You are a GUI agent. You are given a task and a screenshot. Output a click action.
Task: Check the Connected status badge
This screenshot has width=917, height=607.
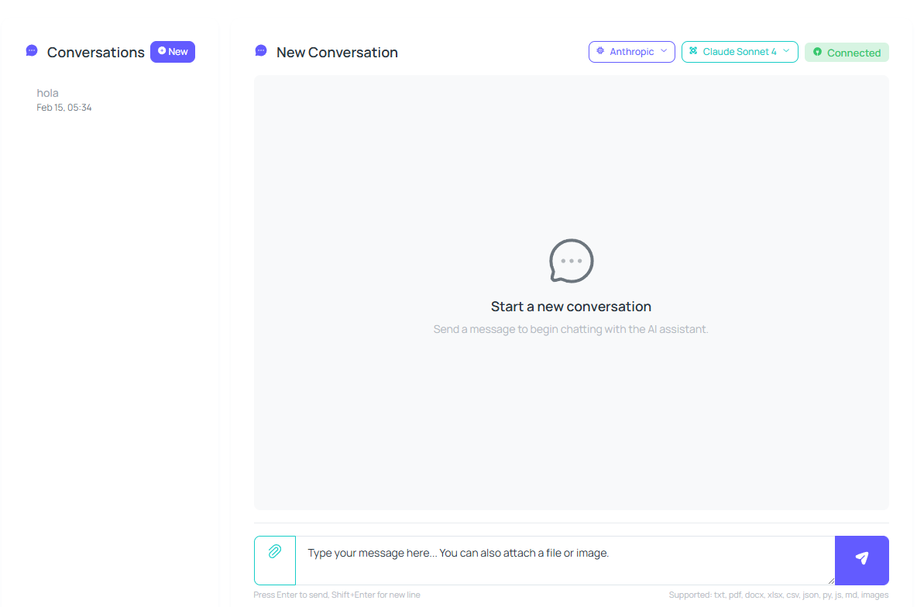(x=847, y=52)
